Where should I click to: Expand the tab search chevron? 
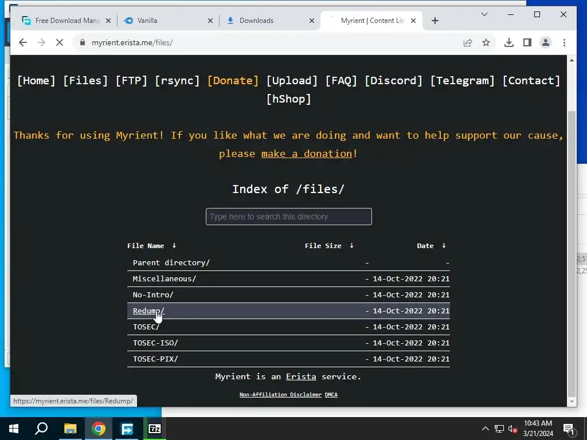(484, 14)
